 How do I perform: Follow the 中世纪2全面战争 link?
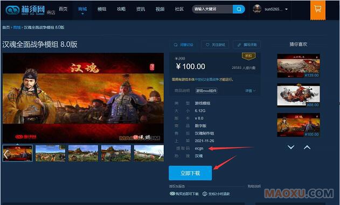point(207,80)
